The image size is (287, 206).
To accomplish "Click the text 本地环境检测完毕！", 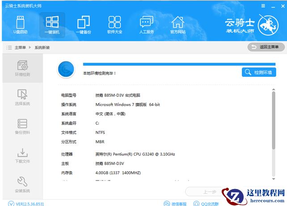I will [x=99, y=73].
